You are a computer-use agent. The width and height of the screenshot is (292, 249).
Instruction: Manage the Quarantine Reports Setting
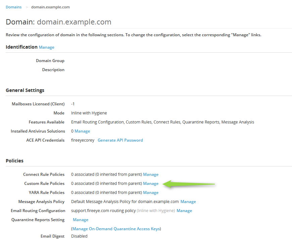pyautogui.click(x=81, y=219)
